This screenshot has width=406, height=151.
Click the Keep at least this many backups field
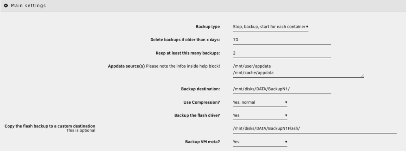pyautogui.click(x=282, y=53)
